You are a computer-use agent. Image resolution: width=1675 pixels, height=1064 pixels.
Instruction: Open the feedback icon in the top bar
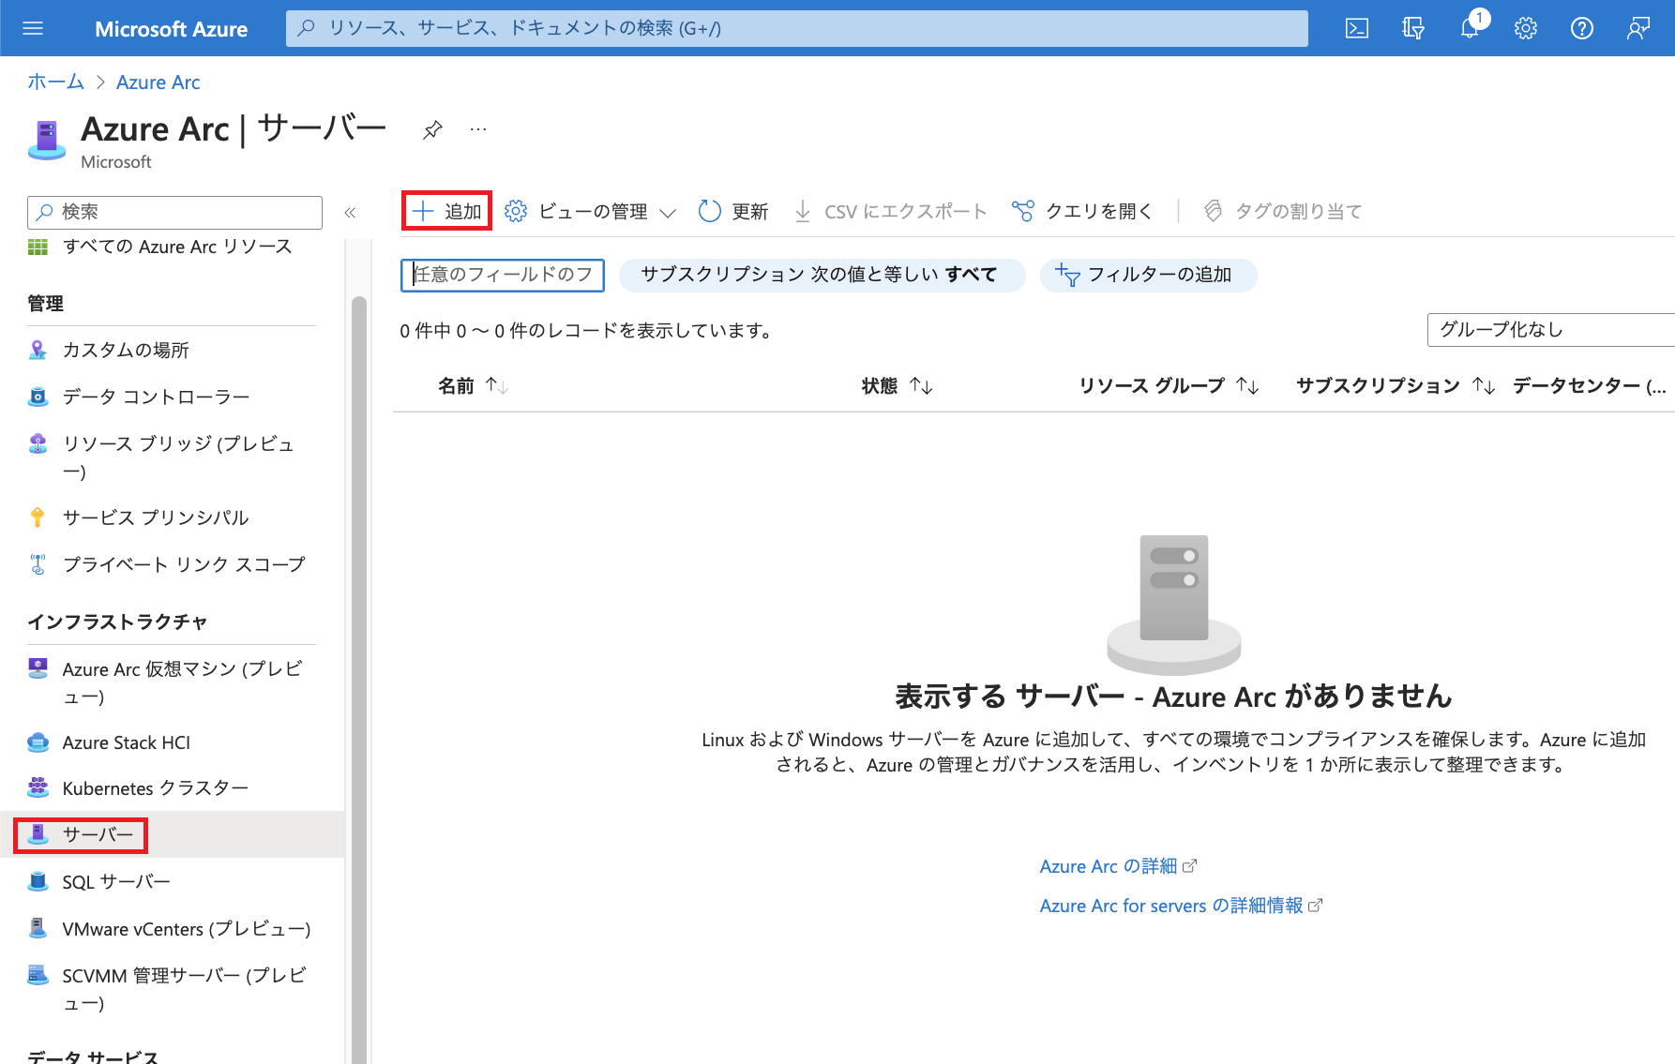tap(1638, 28)
